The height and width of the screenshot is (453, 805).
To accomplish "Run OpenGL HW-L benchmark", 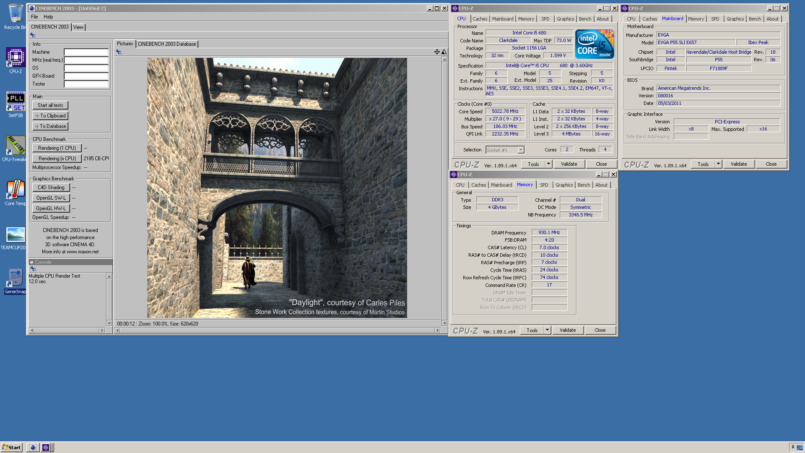I will coord(51,208).
